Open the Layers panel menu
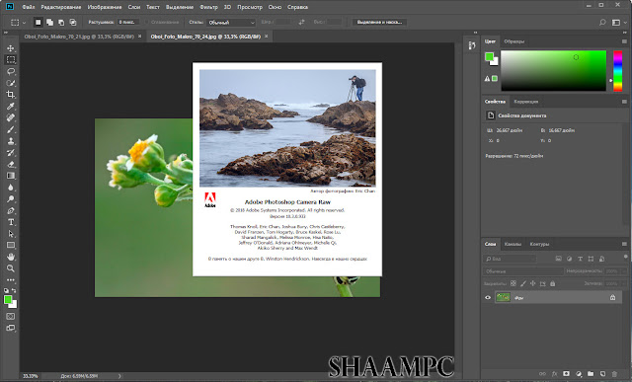This screenshot has width=632, height=382. pyautogui.click(x=624, y=244)
